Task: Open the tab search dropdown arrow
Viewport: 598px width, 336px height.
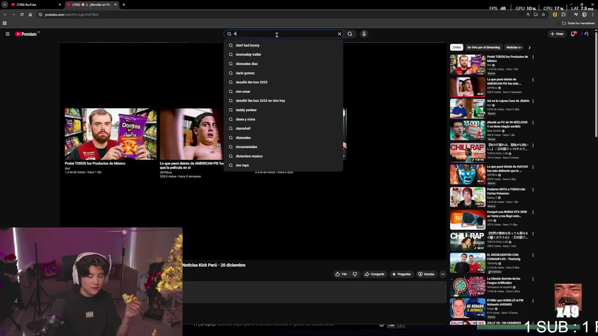Action: pos(4,5)
